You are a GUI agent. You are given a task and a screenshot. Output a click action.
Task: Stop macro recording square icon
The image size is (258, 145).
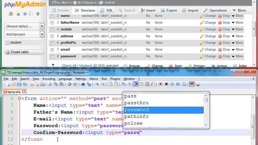[x=166, y=84]
